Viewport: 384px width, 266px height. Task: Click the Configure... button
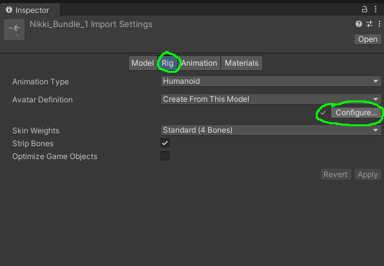[356, 113]
